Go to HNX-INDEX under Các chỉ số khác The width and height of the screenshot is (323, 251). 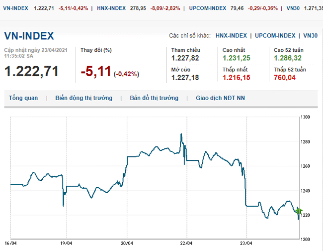[x=231, y=36]
